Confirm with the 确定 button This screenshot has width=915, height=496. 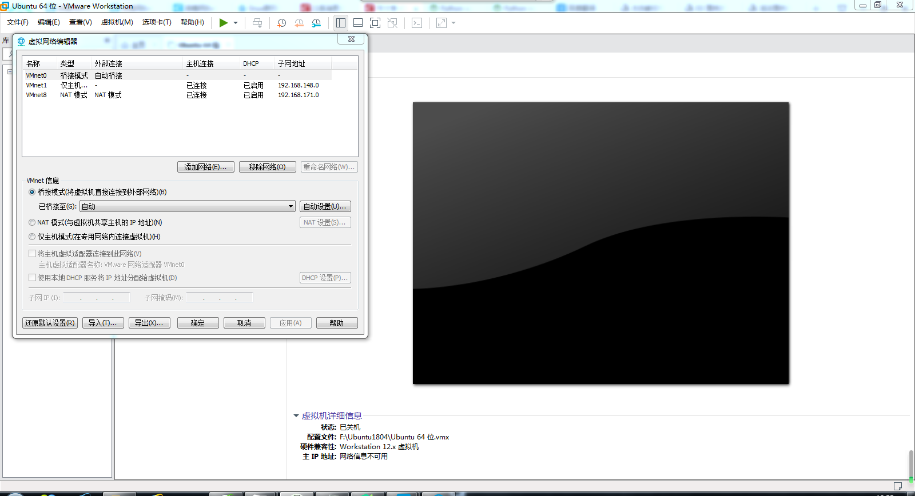click(x=198, y=323)
